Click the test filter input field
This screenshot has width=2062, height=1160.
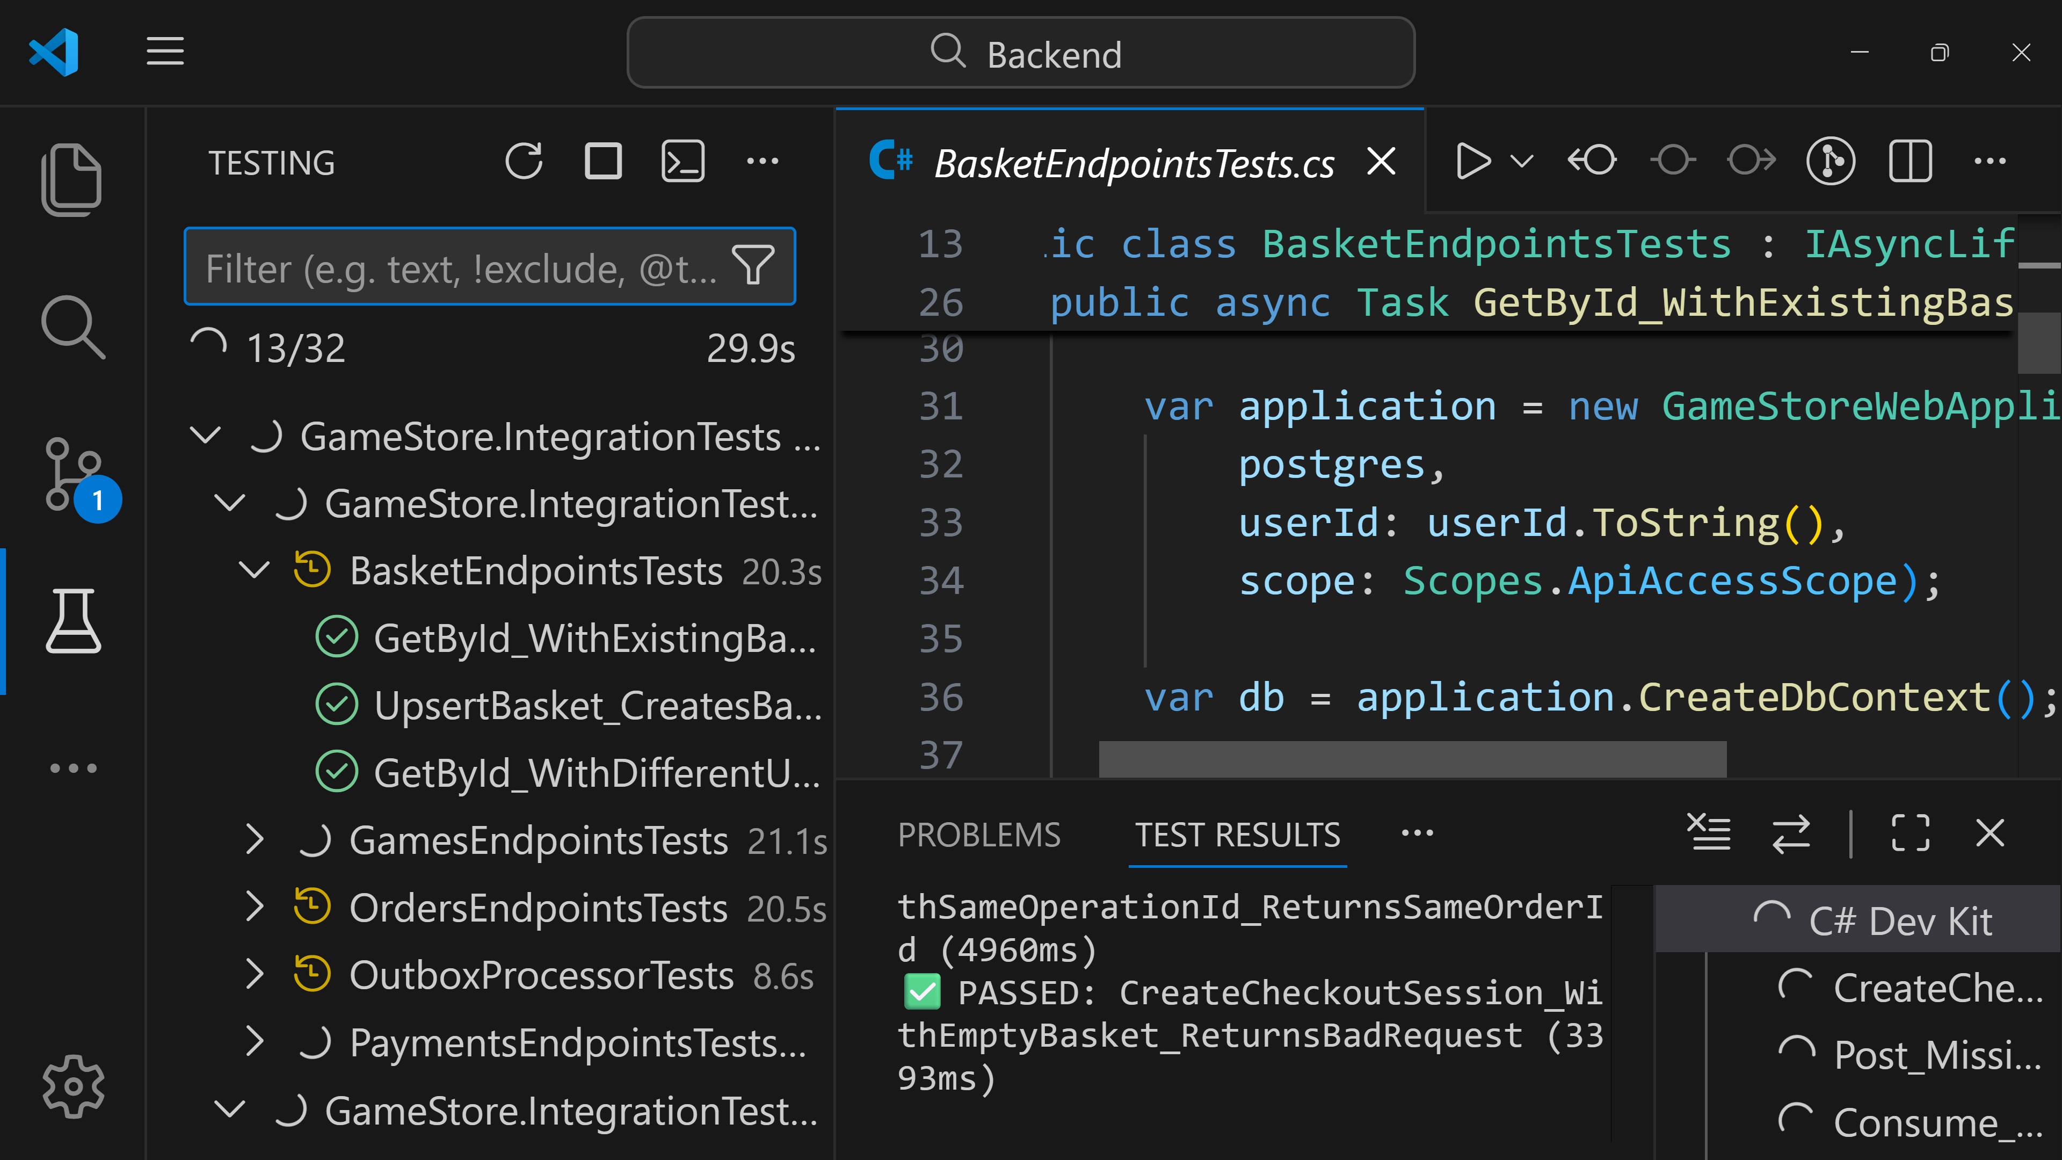click(456, 266)
